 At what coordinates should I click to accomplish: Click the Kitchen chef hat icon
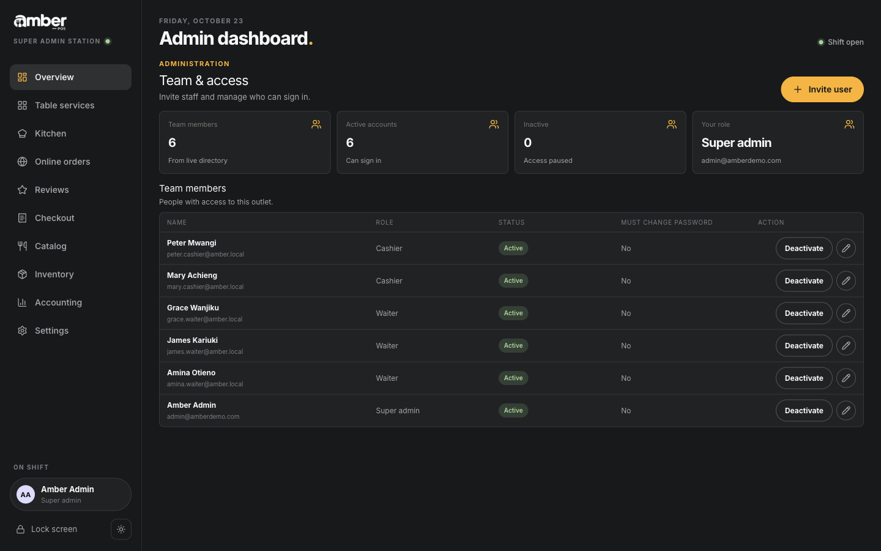(x=22, y=133)
